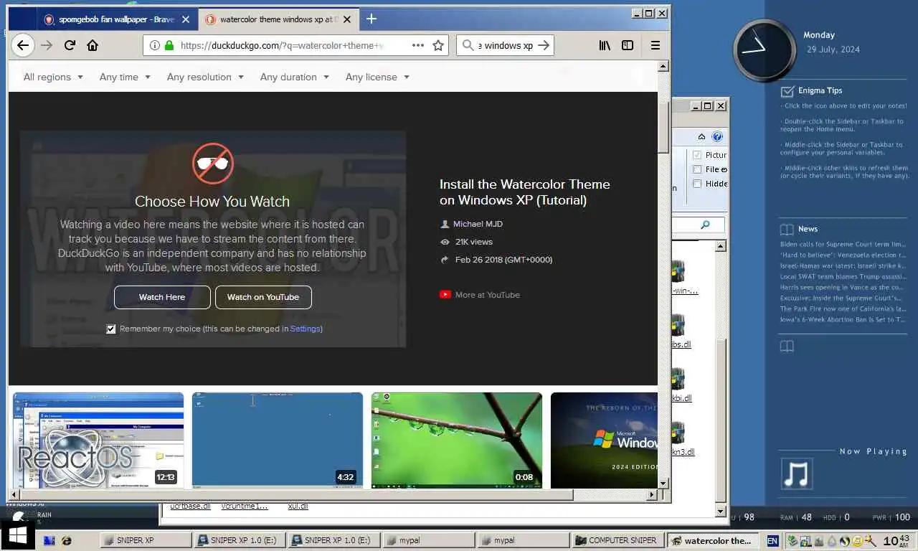The width and height of the screenshot is (918, 551).
Task: Bookmark this page with the star icon
Action: pos(438,45)
